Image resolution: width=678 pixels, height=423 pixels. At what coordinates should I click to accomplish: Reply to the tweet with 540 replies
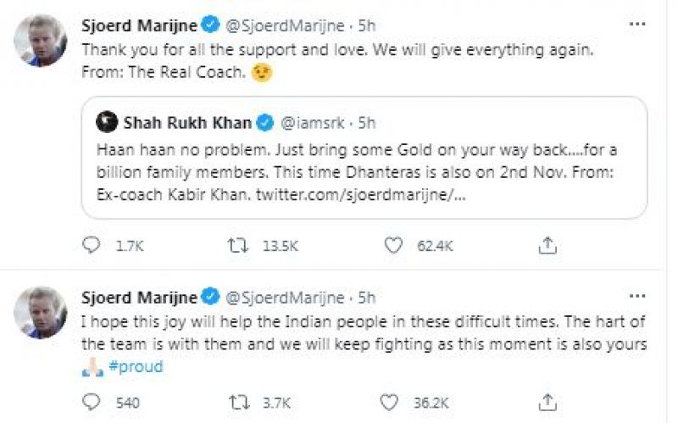click(92, 402)
